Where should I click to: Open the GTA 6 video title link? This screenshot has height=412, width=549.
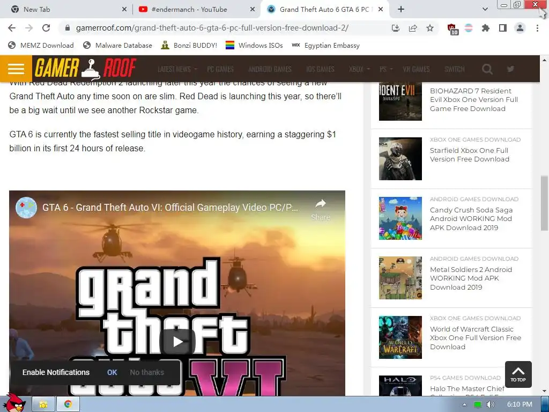tap(170, 208)
